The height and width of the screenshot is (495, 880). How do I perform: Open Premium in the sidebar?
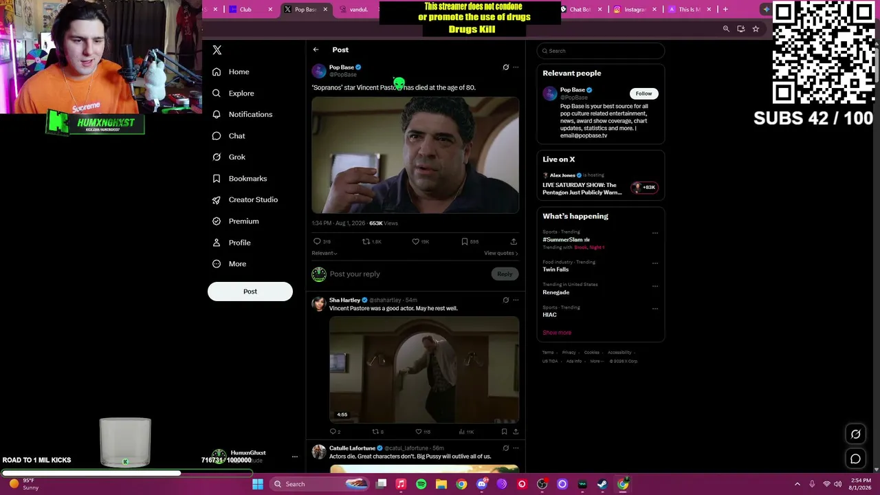point(236,221)
